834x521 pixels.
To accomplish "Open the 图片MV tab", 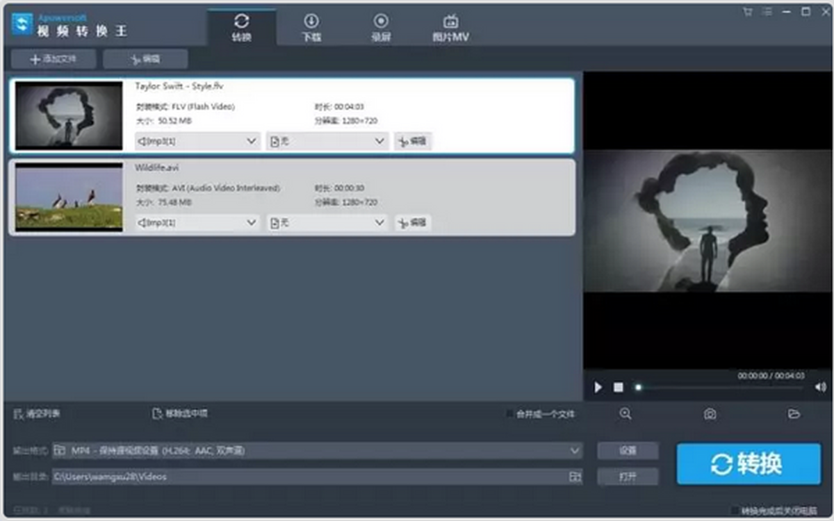I will [x=450, y=28].
